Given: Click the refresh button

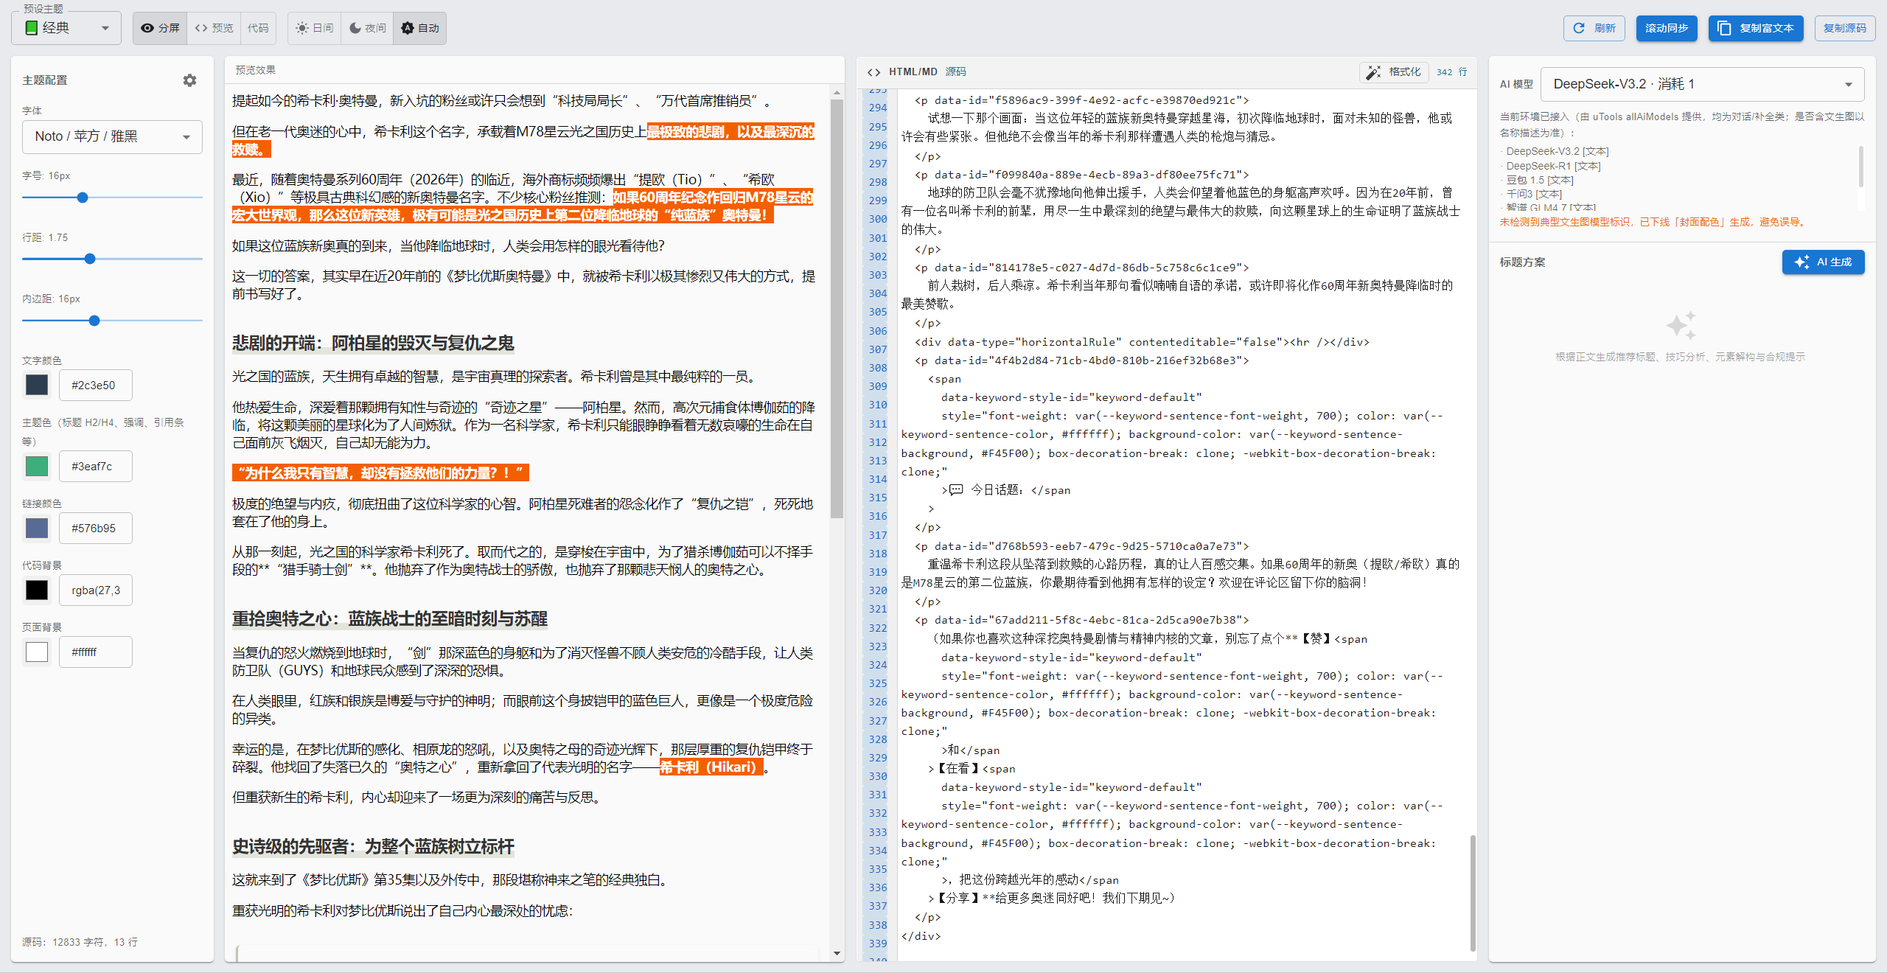Looking at the screenshot, I should 1594,28.
